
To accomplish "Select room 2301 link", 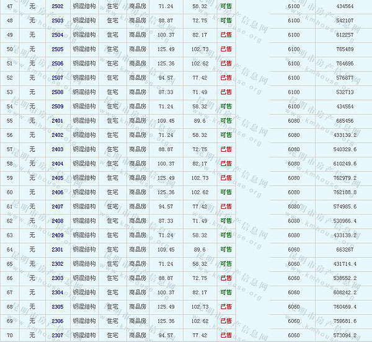I will tap(57, 249).
